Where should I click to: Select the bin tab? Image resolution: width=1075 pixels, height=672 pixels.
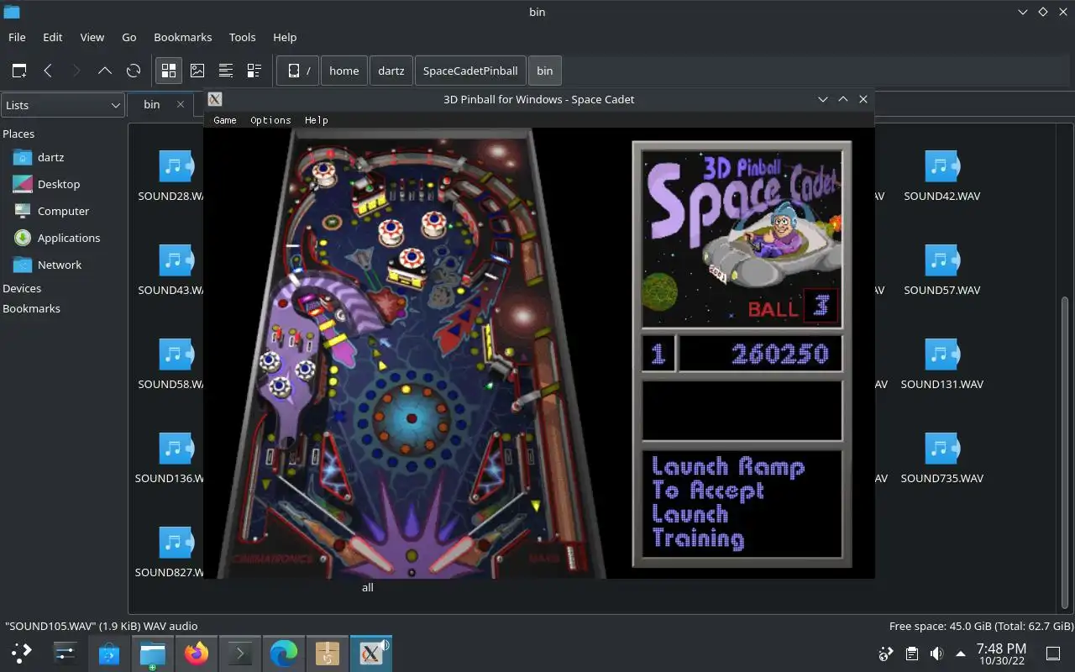[152, 104]
